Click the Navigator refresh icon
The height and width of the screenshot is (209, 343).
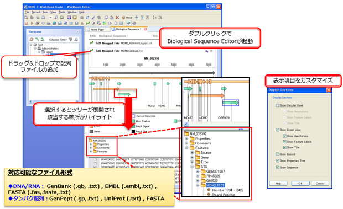tap(32, 40)
